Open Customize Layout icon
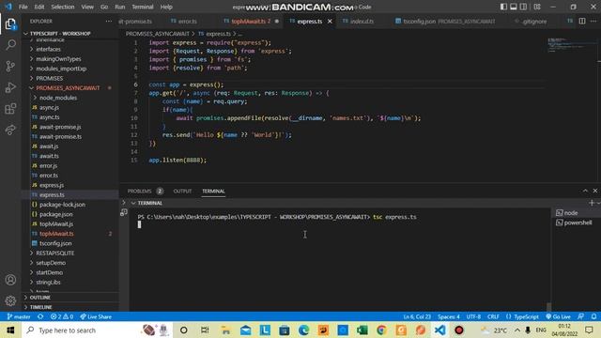601x338 pixels. (537, 7)
